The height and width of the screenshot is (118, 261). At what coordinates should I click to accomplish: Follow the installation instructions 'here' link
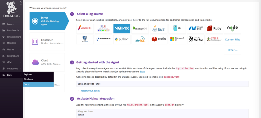(142, 72)
